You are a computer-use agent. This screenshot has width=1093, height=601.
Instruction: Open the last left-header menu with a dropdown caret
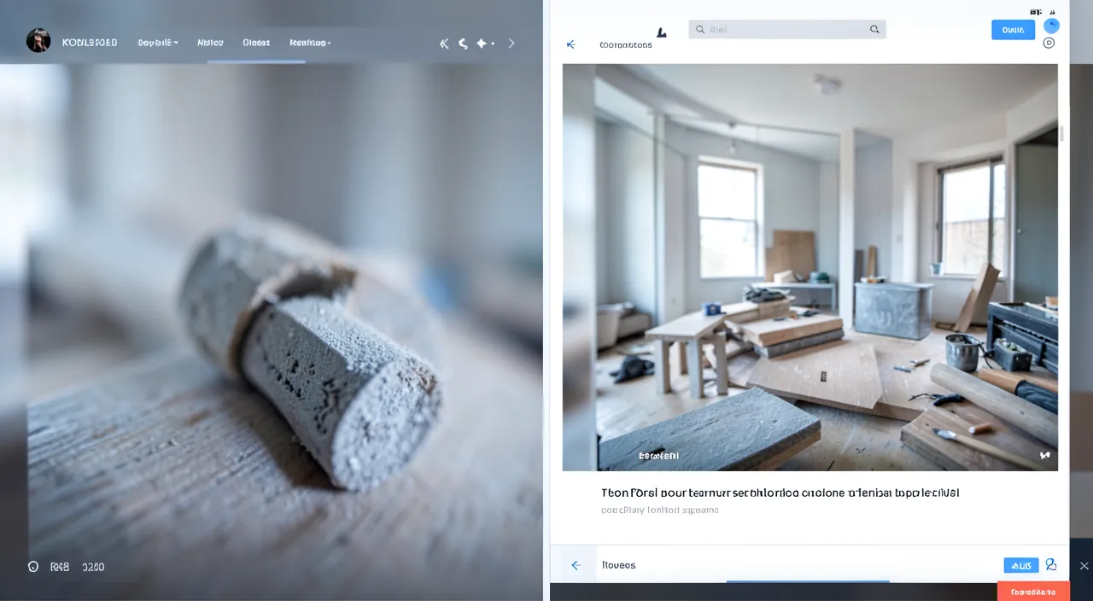tap(310, 43)
